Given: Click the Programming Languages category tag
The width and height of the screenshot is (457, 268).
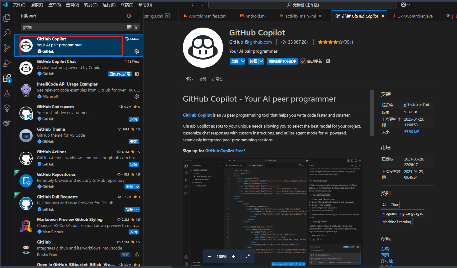Looking at the screenshot, I should (403, 213).
